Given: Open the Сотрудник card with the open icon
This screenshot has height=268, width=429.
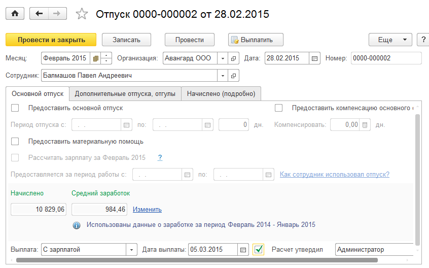Looking at the screenshot, I should [x=233, y=76].
